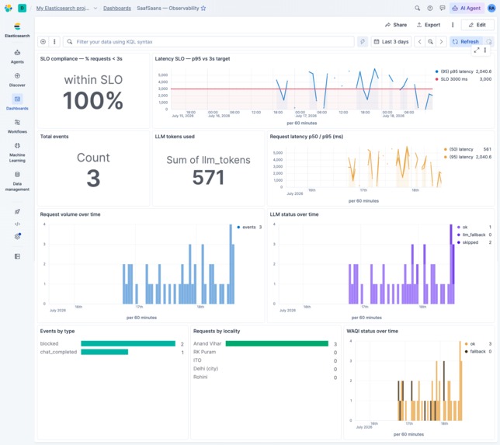Image resolution: width=500 pixels, height=445 pixels.
Task: Click the rocket icon in sidebar
Action: (17, 211)
